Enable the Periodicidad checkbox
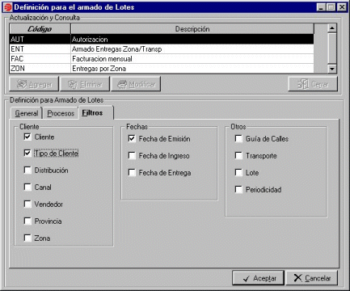Viewport: 350px width, 291px height. pos(238,190)
